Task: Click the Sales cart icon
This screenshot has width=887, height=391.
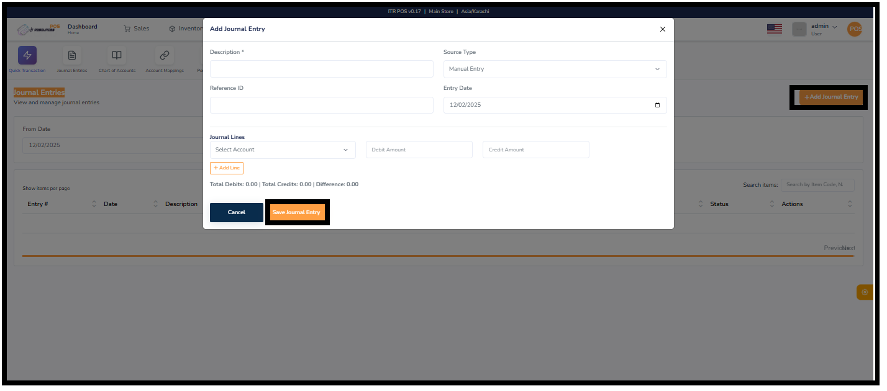Action: [x=126, y=29]
